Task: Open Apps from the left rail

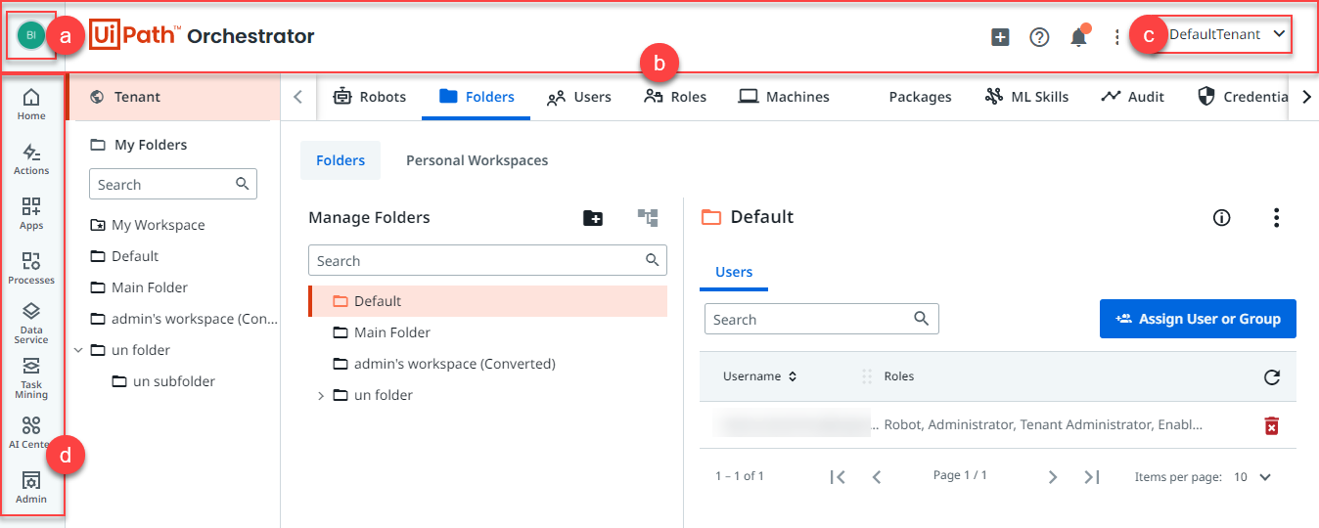Action: [31, 214]
